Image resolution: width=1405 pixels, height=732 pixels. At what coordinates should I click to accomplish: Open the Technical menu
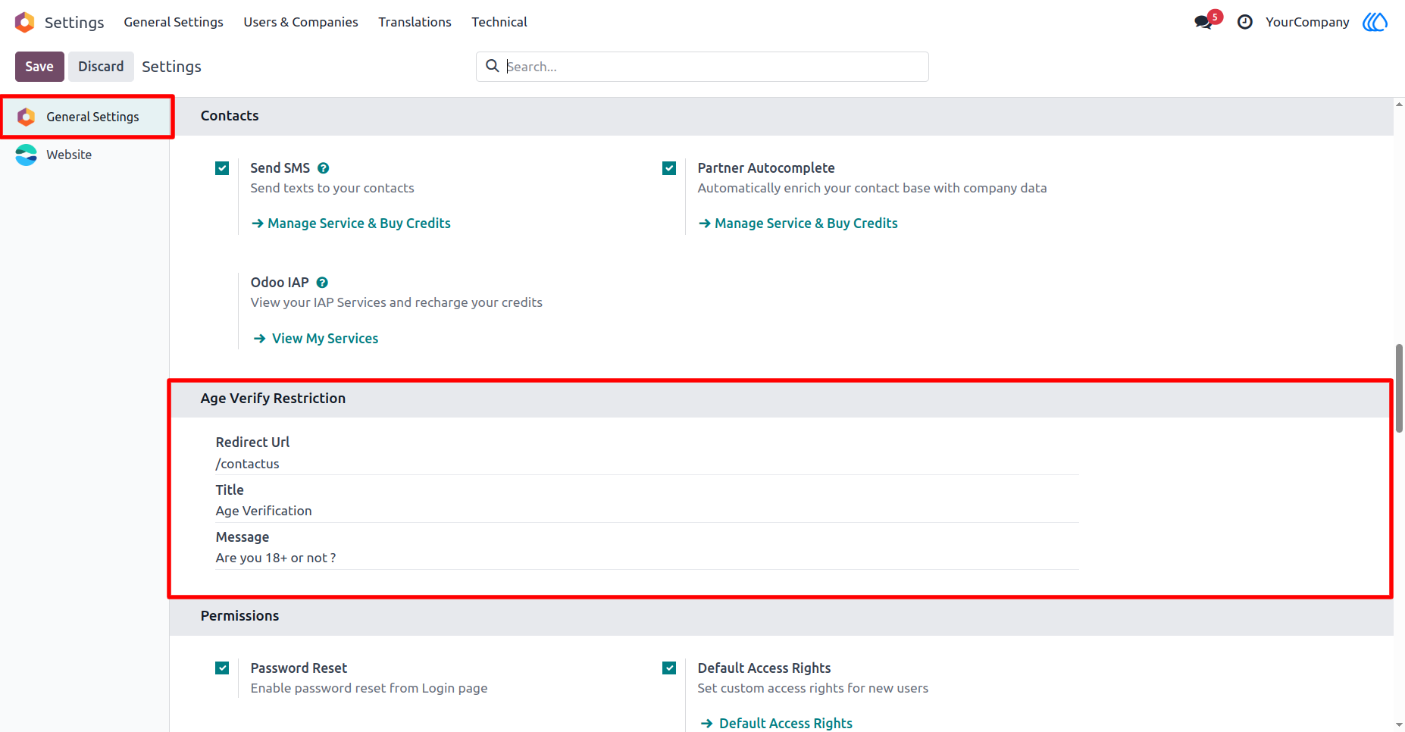click(x=499, y=22)
